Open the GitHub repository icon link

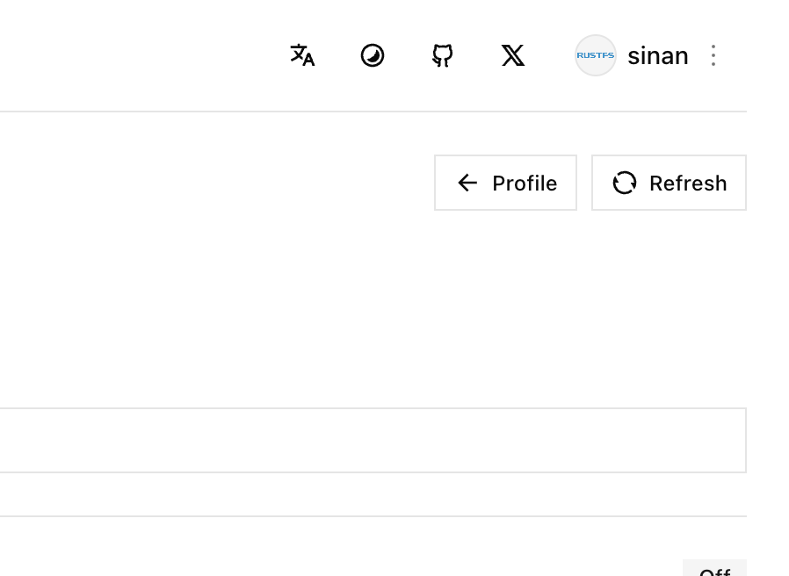coord(443,55)
